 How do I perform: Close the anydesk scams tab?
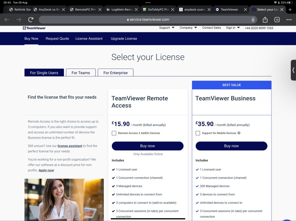pyautogui.click(x=209, y=10)
